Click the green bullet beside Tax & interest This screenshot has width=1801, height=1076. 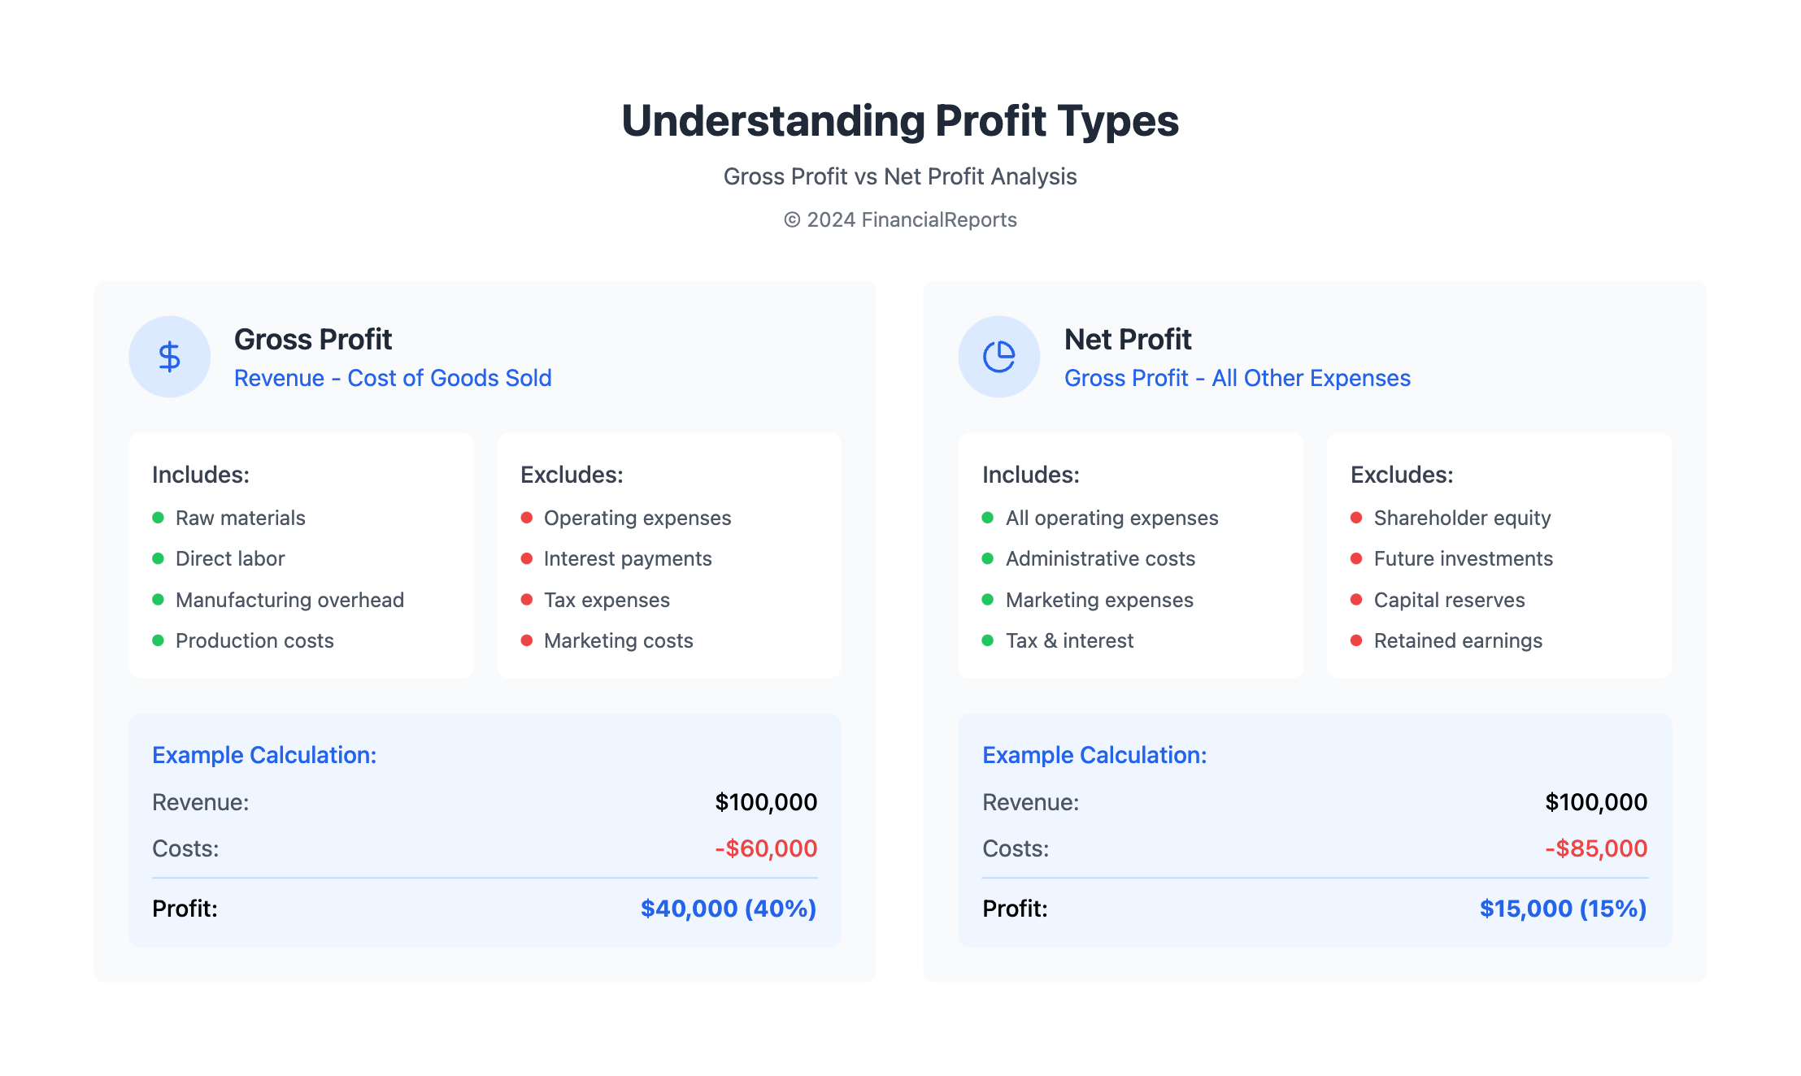pos(988,640)
